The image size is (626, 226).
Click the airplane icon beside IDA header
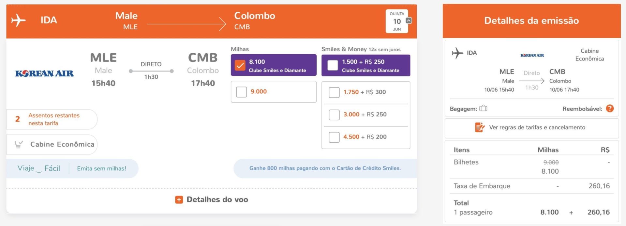[18, 20]
